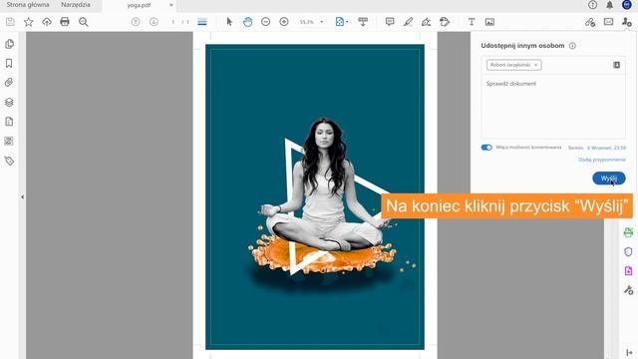Zoom in with plus icon
The image size is (638, 359).
pos(284,22)
